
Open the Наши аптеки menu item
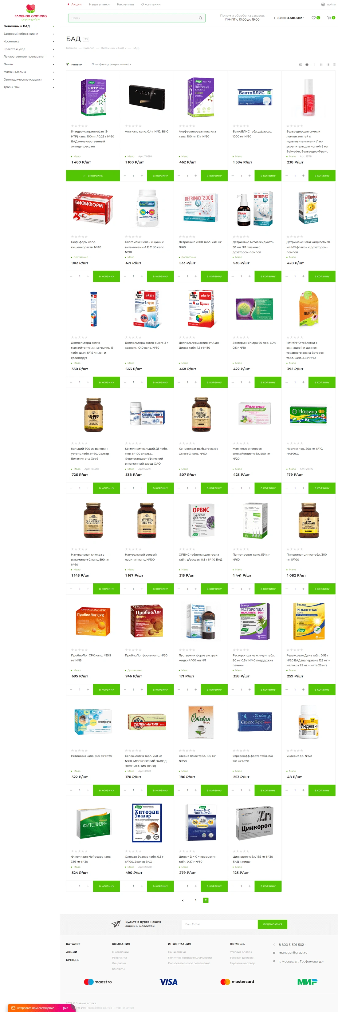99,4
